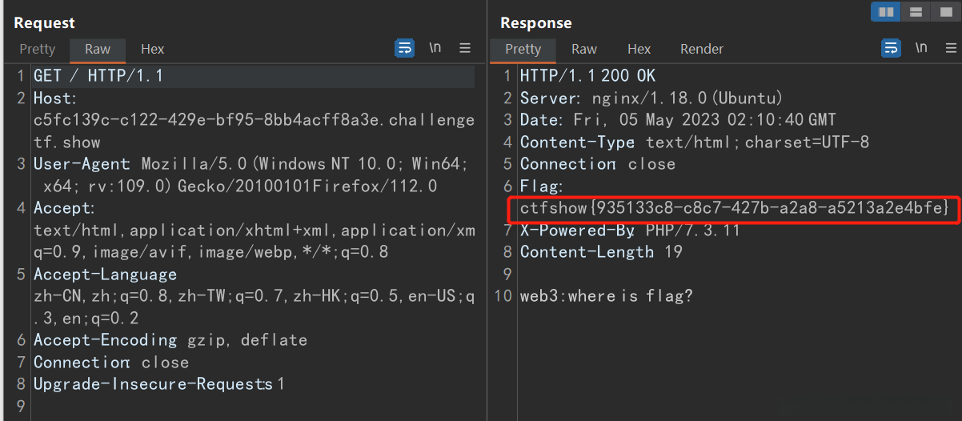Switch to side-by-side layout view
The width and height of the screenshot is (962, 421).
886,12
